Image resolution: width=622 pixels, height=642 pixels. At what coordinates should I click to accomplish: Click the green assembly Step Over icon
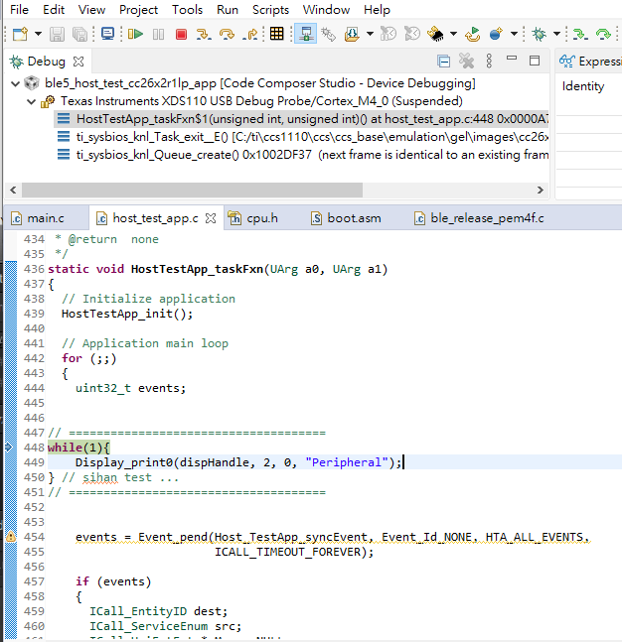coord(603,34)
